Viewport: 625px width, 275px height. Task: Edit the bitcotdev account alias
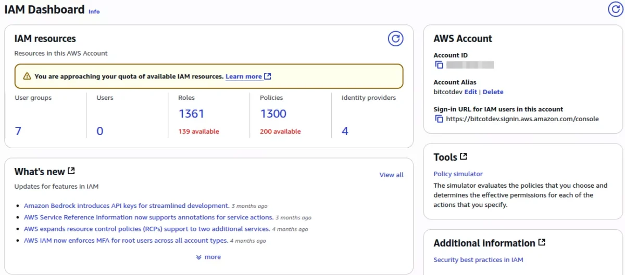[470, 92]
